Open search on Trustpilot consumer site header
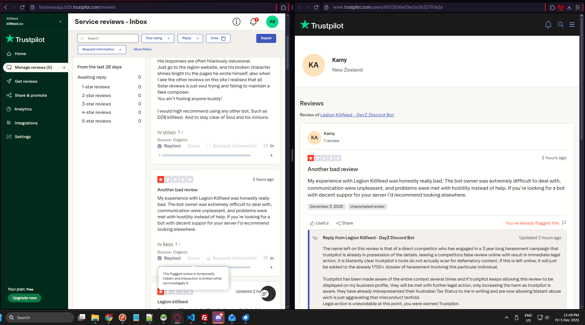 pyautogui.click(x=561, y=25)
